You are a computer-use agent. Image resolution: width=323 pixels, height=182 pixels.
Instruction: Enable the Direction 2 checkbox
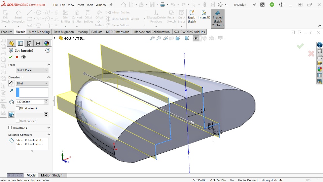click(10, 128)
